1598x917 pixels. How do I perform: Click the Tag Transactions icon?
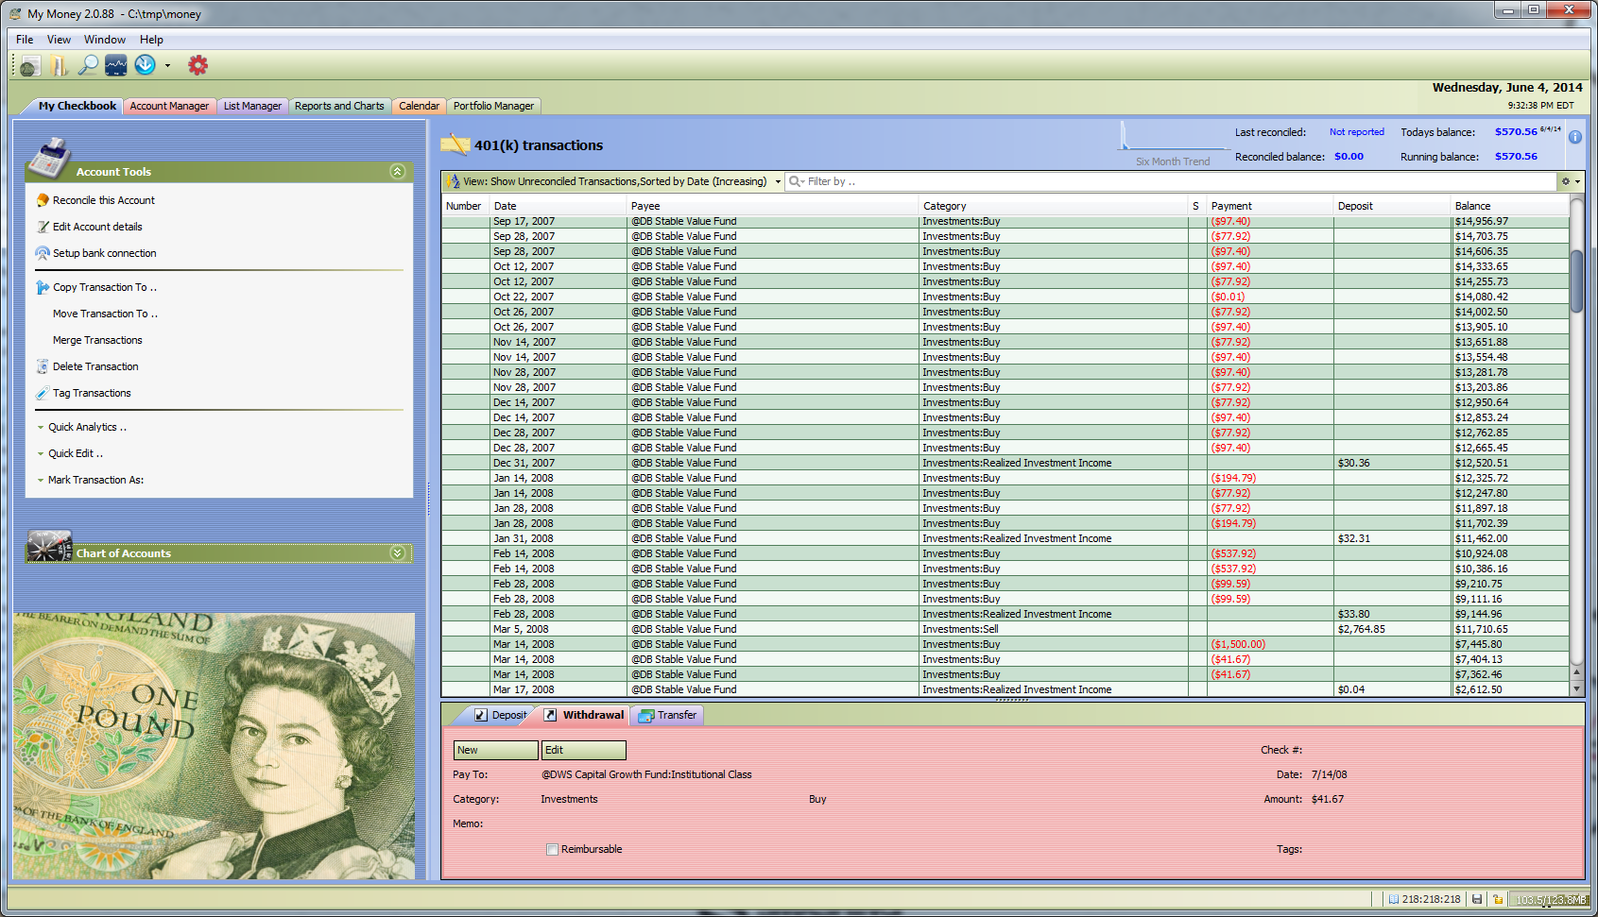click(x=43, y=393)
